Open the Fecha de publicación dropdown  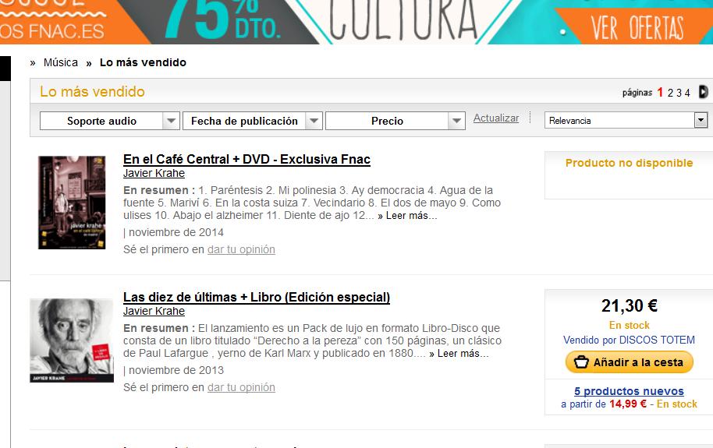click(253, 121)
